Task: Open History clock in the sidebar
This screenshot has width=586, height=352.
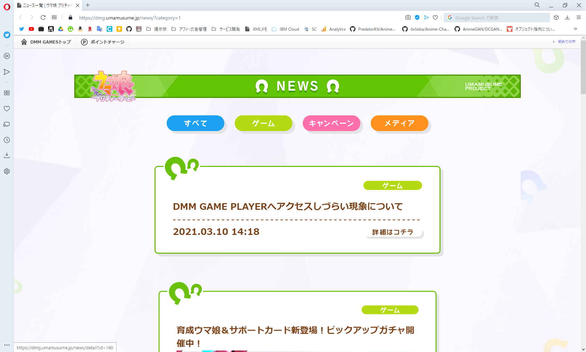Action: pos(7,140)
